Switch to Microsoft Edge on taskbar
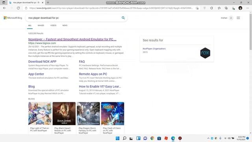 pyautogui.click(x=173, y=138)
